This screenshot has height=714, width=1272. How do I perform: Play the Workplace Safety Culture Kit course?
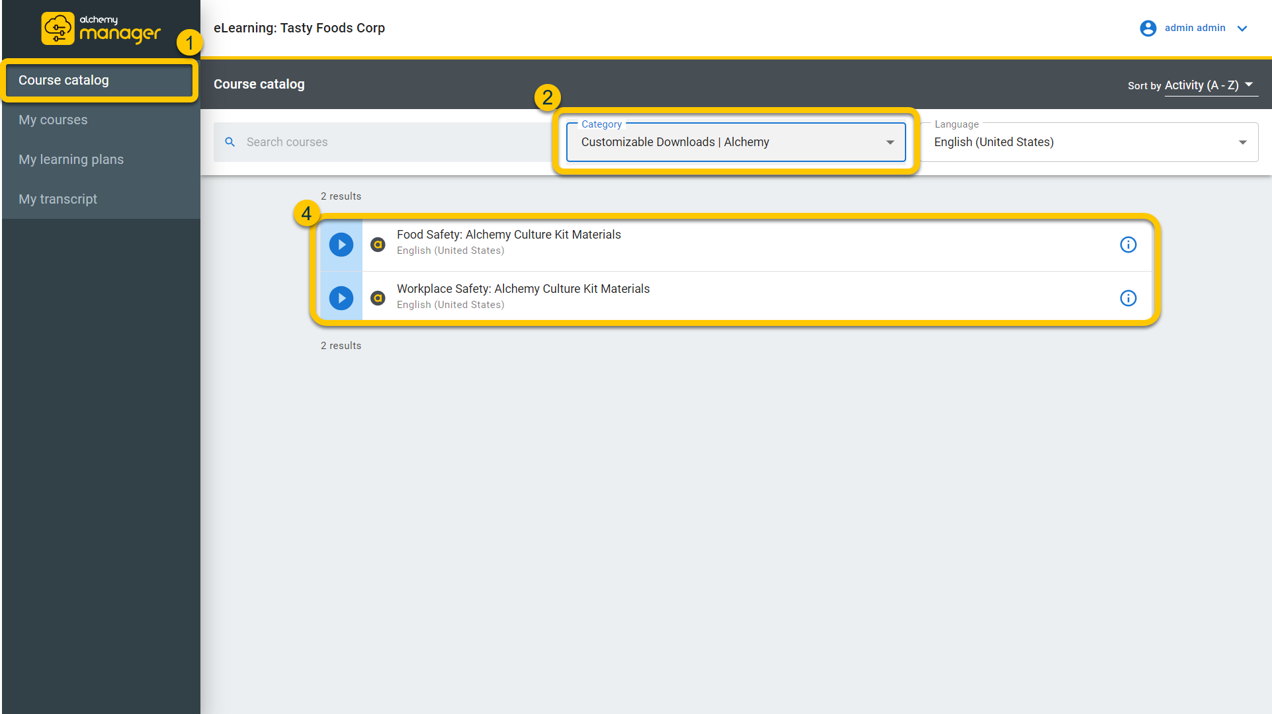point(341,298)
